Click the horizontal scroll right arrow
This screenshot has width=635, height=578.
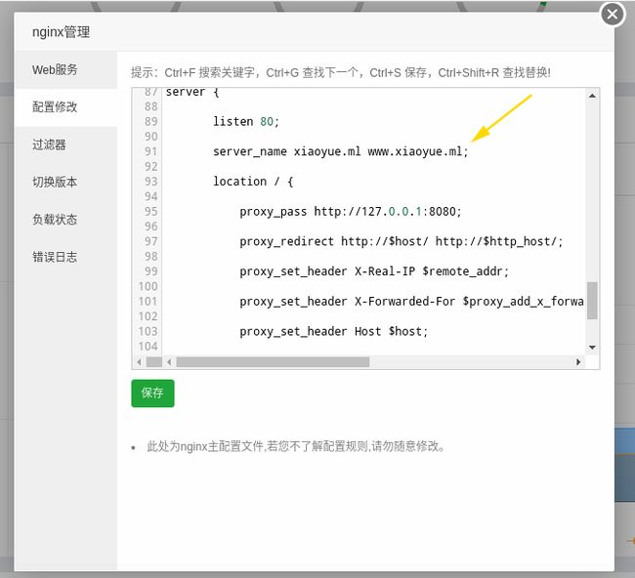pyautogui.click(x=578, y=362)
